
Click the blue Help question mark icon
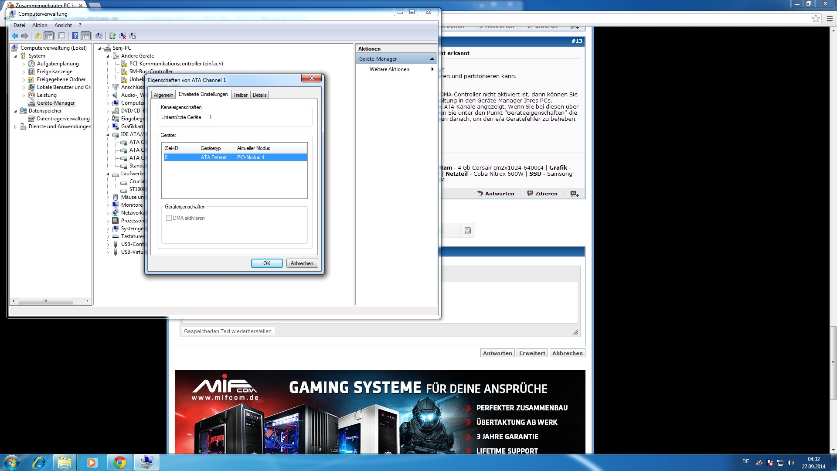click(75, 36)
